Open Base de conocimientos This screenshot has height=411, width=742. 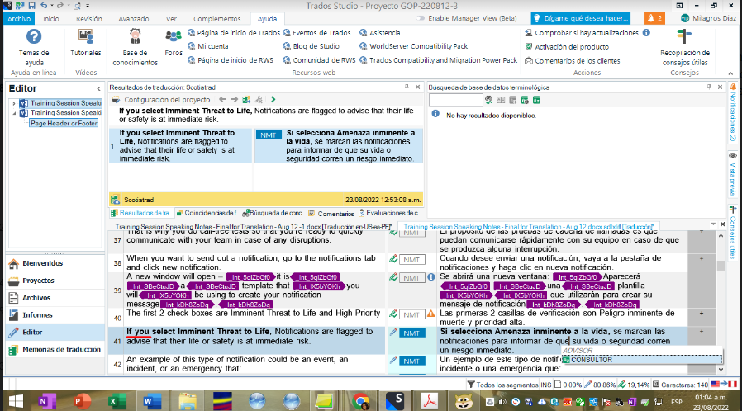136,47
